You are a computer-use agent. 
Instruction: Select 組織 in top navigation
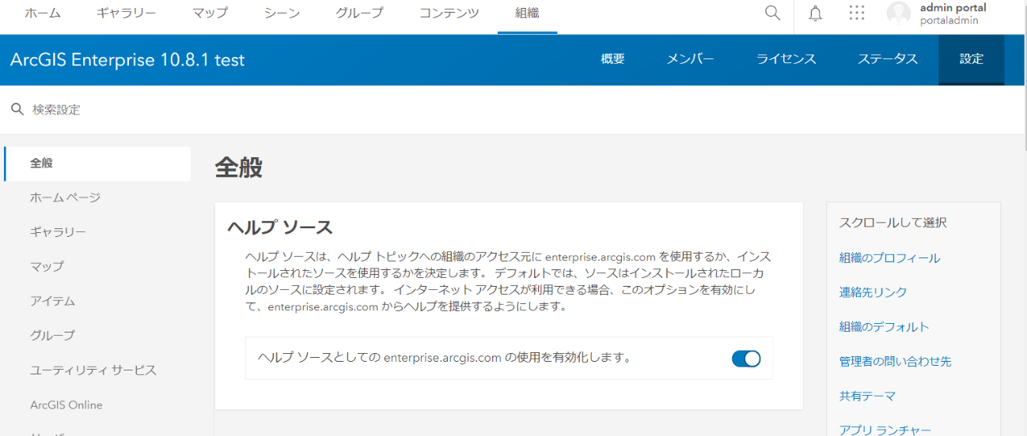pyautogui.click(x=527, y=13)
